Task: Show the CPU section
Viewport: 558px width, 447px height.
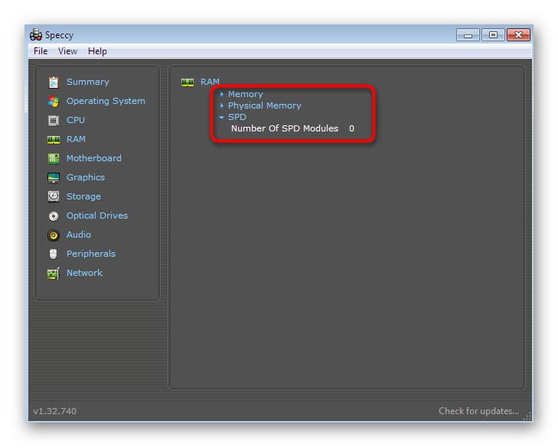Action: [x=76, y=120]
